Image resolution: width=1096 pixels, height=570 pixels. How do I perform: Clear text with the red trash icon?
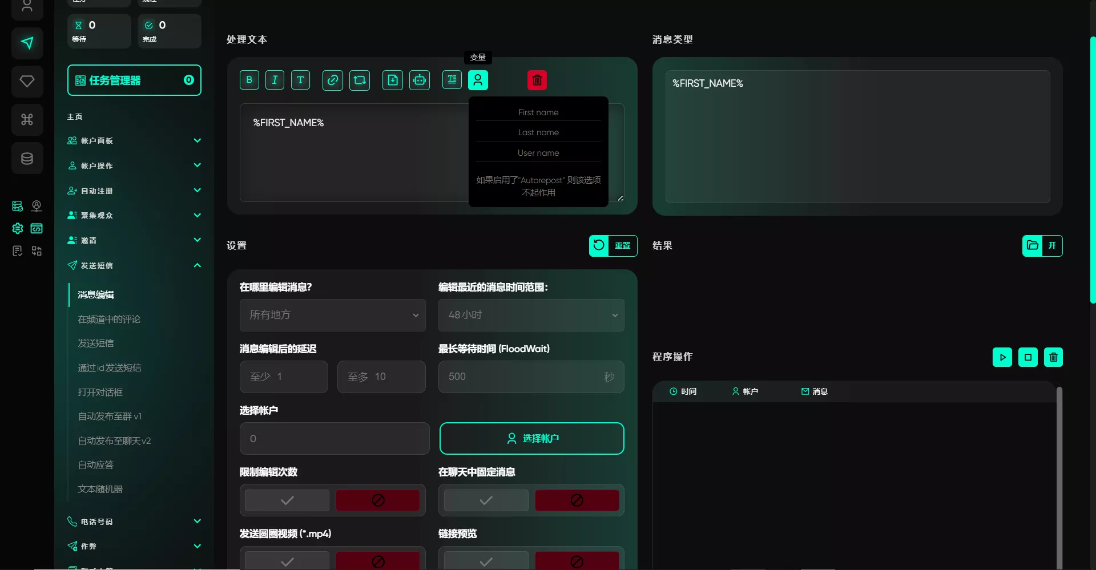[537, 80]
